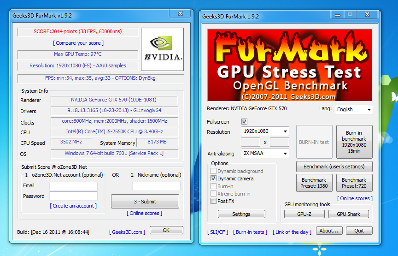Image resolution: width=398 pixels, height=256 pixels.
Task: Click the BURN-IN test button
Action: (314, 142)
